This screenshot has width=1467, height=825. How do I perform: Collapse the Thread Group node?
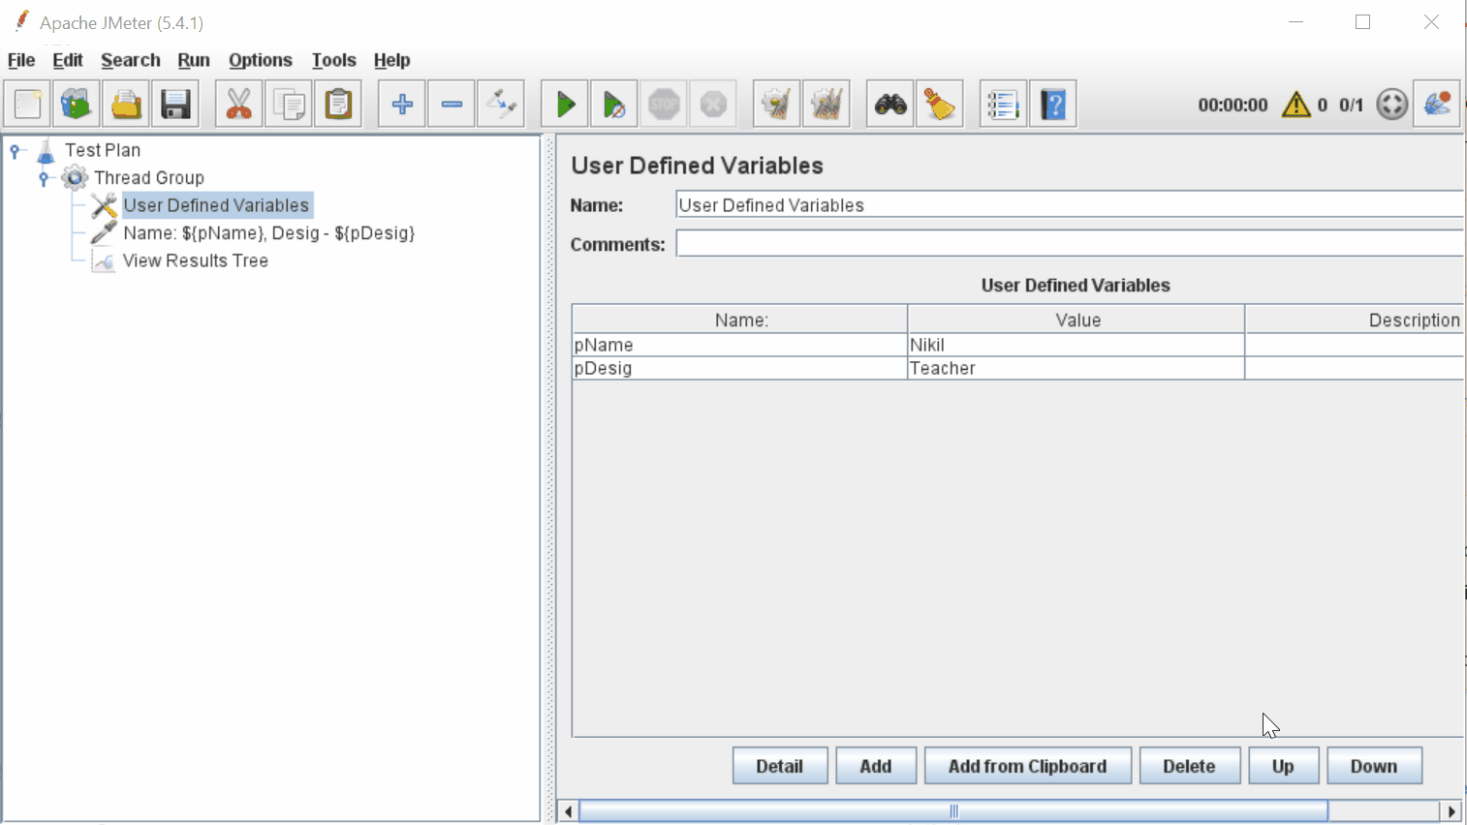(x=43, y=177)
